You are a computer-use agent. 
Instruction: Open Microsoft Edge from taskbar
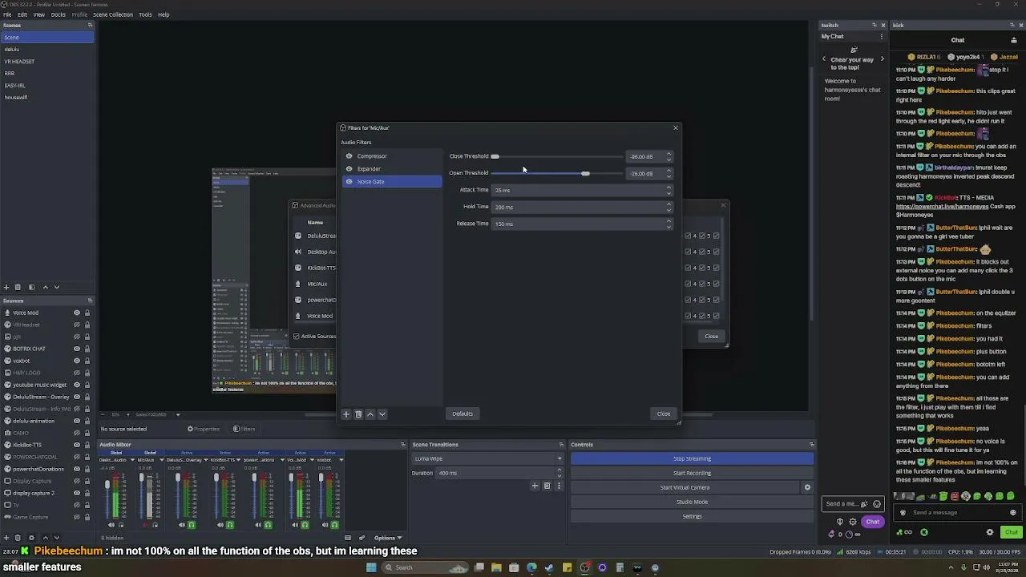pos(531,568)
